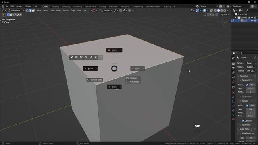Open Feature Set dropdown

pyautogui.click(x=251, y=67)
